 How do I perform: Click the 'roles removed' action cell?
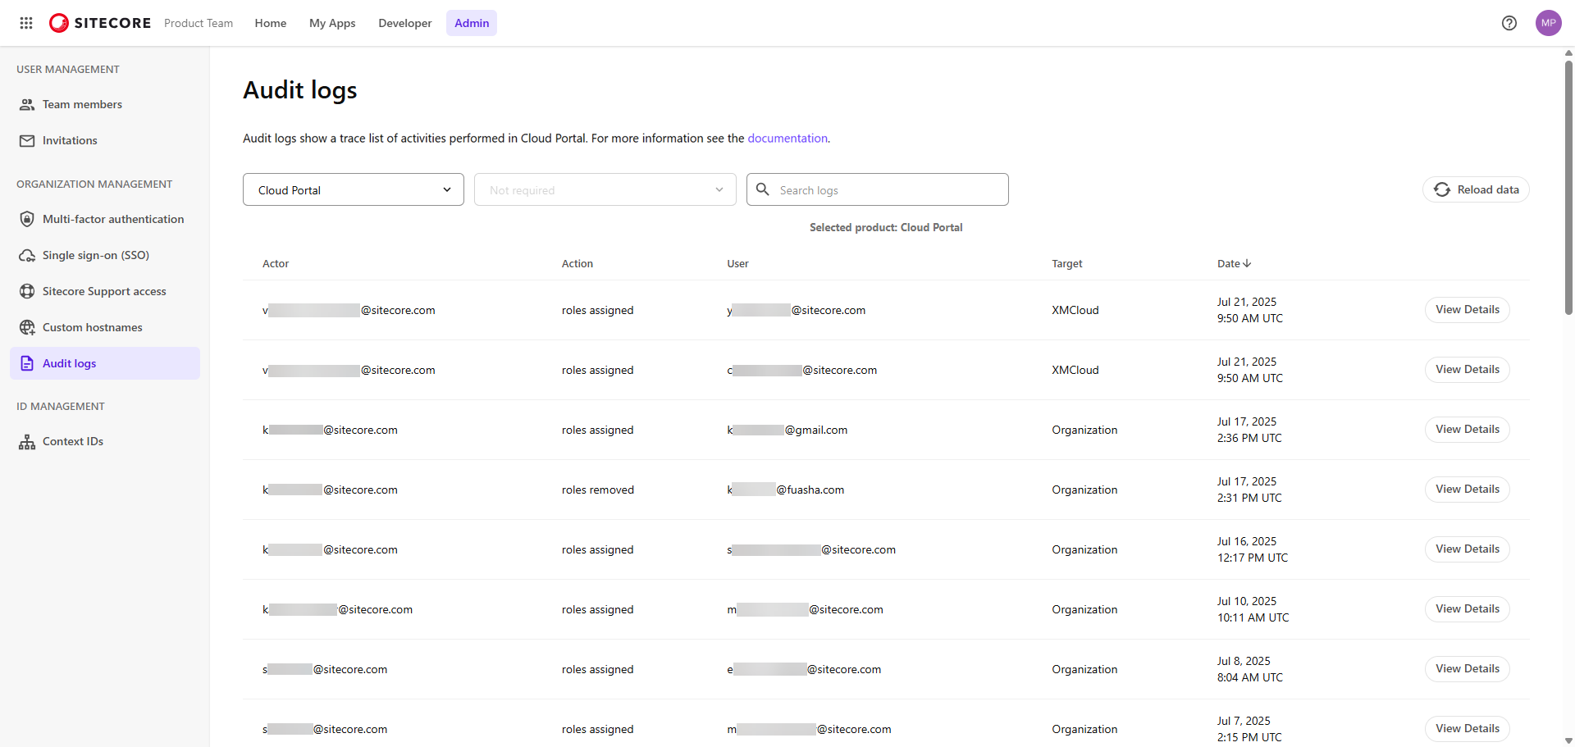point(598,490)
